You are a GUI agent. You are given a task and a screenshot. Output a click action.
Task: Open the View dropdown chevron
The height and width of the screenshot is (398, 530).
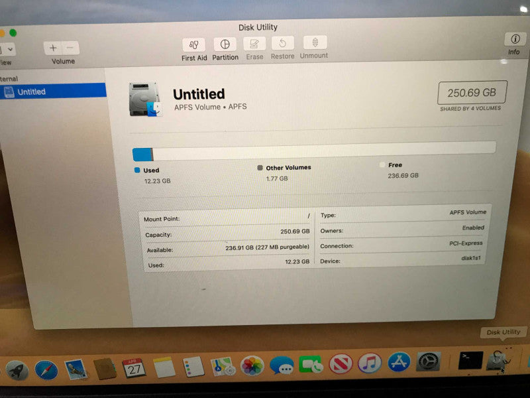[x=11, y=49]
